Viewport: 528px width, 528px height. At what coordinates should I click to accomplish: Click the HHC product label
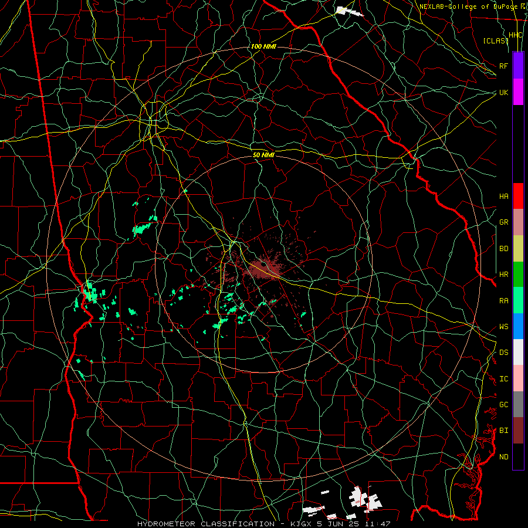(516, 35)
